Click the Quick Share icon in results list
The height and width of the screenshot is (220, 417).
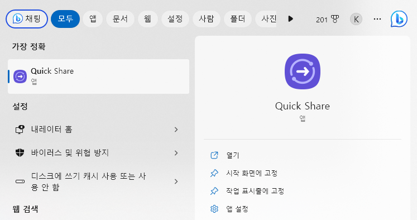[x=20, y=76]
